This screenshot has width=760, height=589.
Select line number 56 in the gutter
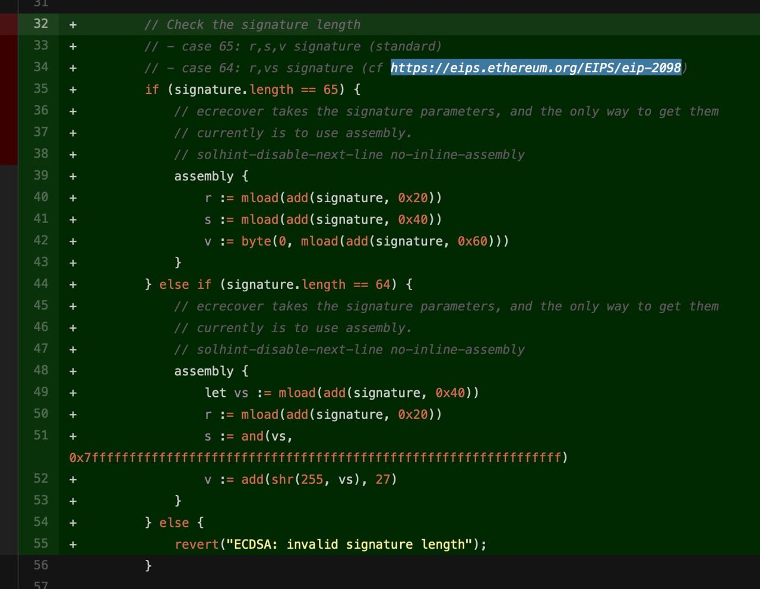point(41,566)
